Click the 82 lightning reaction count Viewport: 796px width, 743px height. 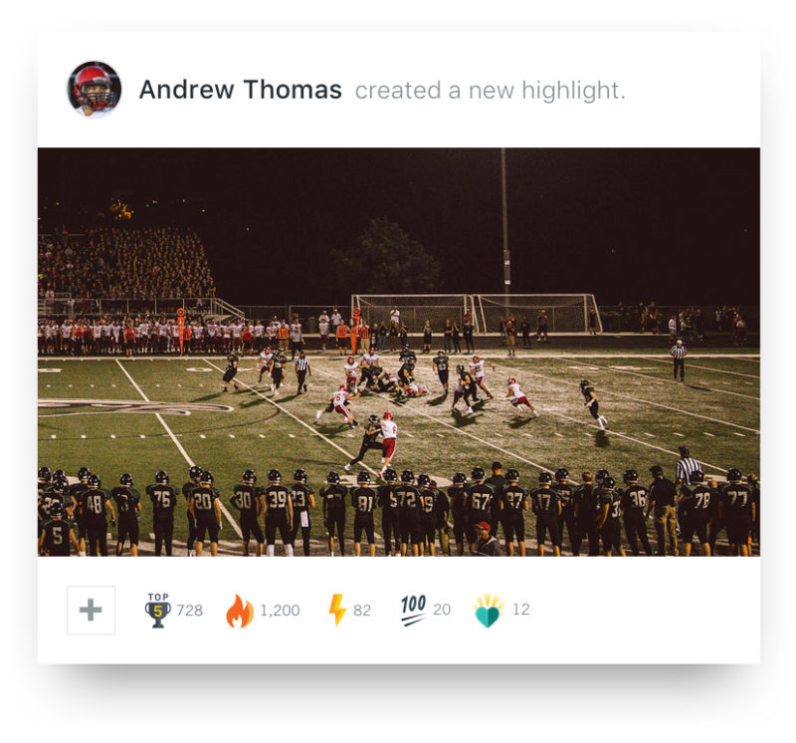pos(362,611)
